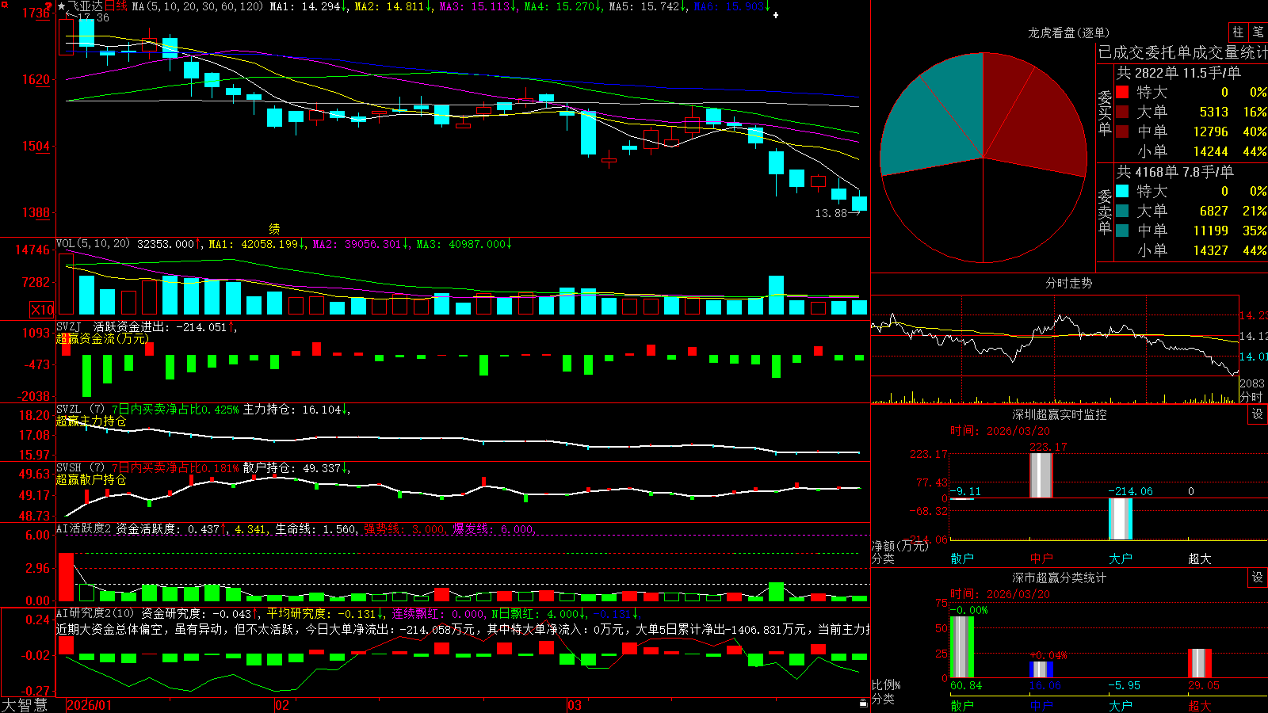Click the 02 month marker on the axis
The width and height of the screenshot is (1268, 713).
coord(282,705)
